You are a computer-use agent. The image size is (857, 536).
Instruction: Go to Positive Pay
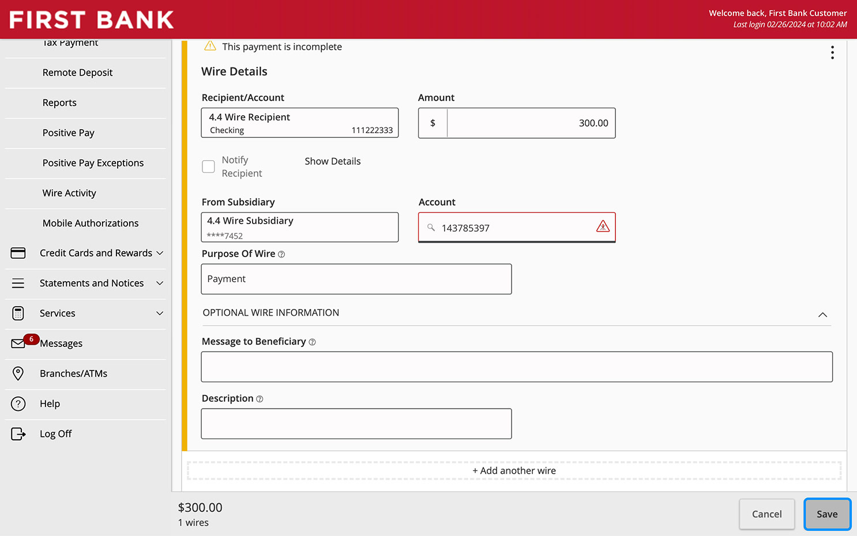coord(68,133)
